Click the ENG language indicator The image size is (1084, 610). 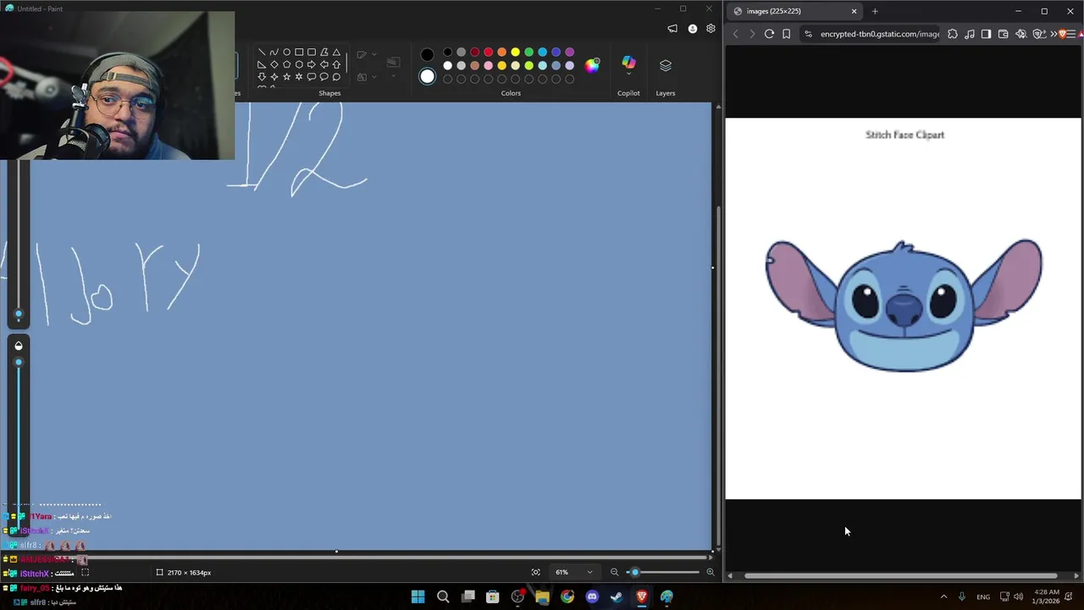click(983, 596)
